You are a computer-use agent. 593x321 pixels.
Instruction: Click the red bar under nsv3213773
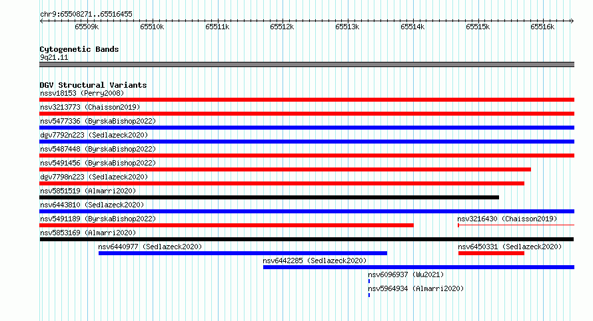[x=306, y=114]
